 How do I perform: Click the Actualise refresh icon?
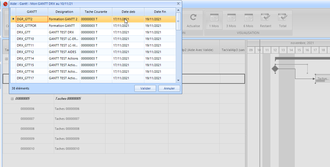[x=193, y=18]
